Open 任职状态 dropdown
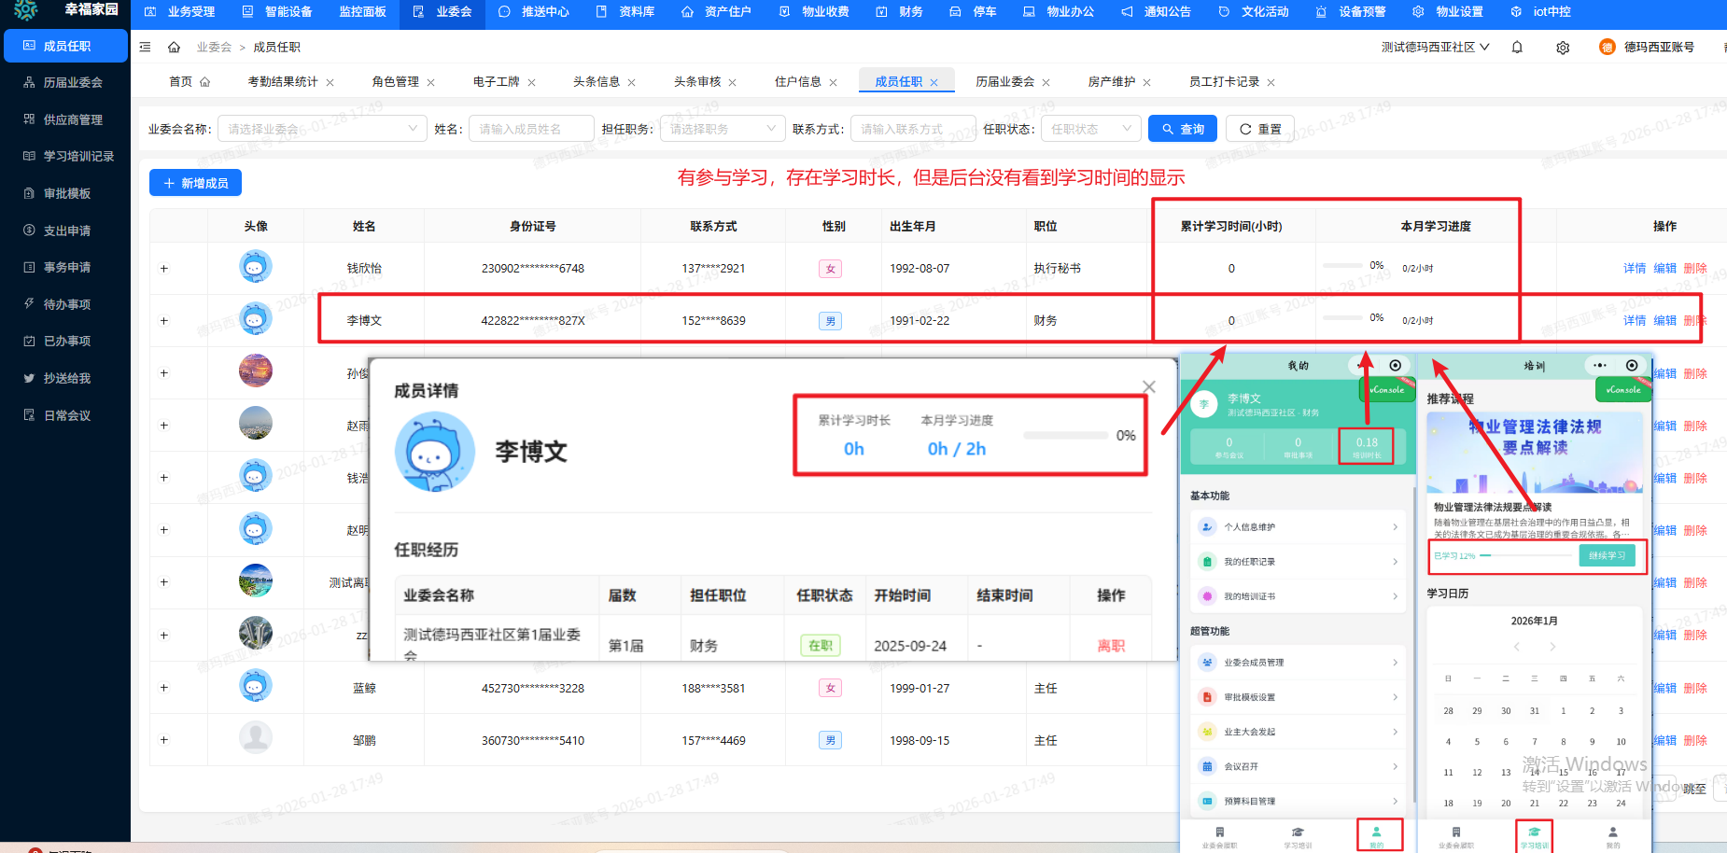1727x853 pixels. (x=1089, y=129)
